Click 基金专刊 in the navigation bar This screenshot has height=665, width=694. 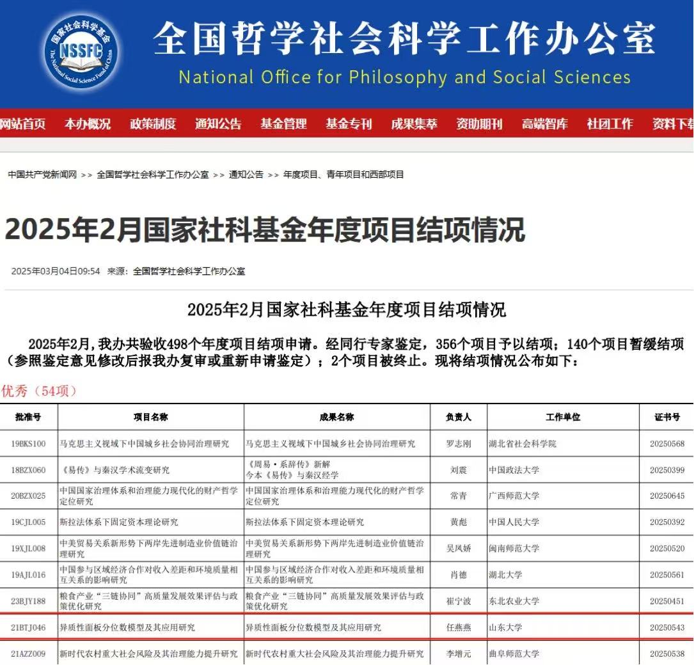click(349, 124)
